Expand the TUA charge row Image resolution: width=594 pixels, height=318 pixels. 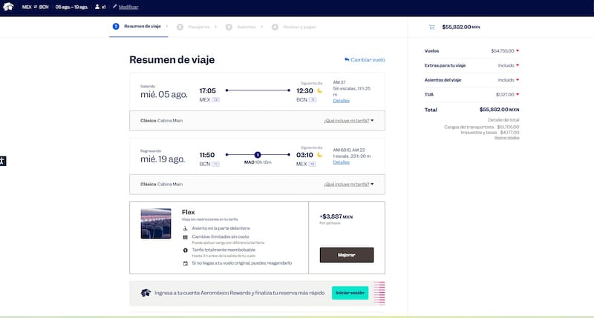coord(518,95)
